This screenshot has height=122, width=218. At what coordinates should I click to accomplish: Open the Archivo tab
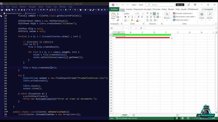tap(114, 9)
